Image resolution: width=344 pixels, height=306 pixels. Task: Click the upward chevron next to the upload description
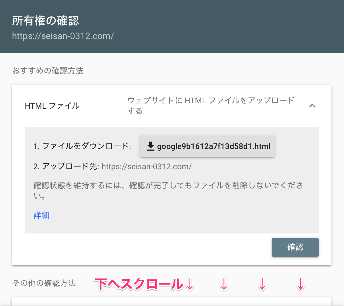tap(313, 106)
